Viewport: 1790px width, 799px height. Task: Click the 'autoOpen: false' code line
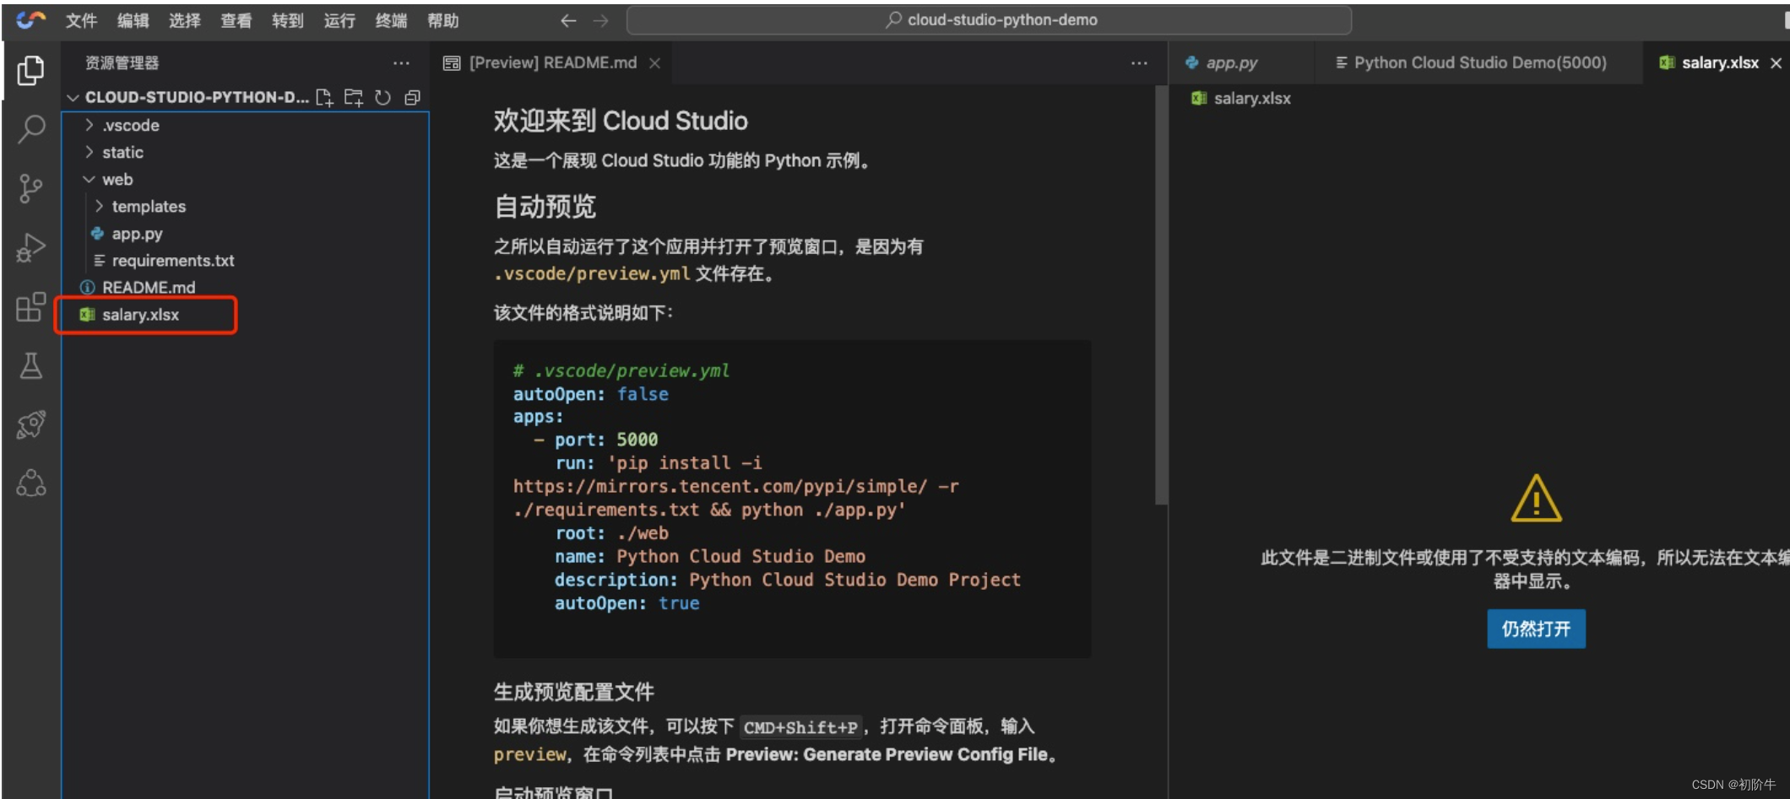(591, 394)
